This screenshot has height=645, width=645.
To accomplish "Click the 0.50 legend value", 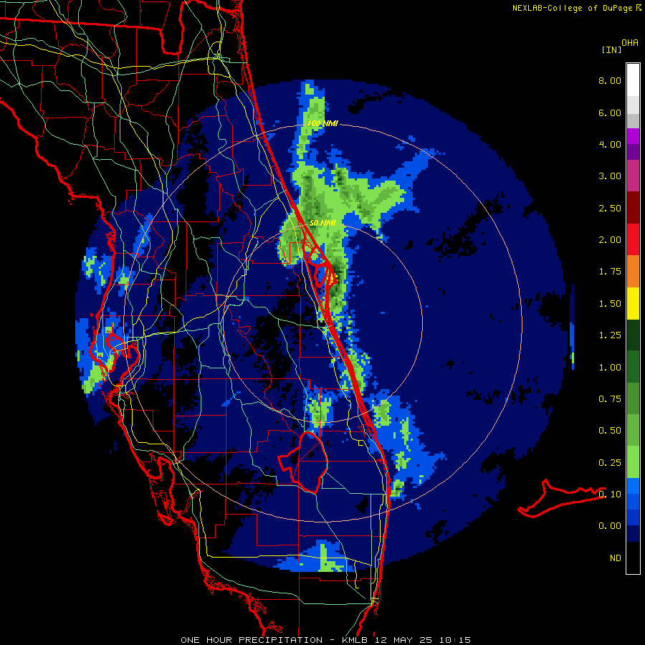I will click(x=610, y=431).
